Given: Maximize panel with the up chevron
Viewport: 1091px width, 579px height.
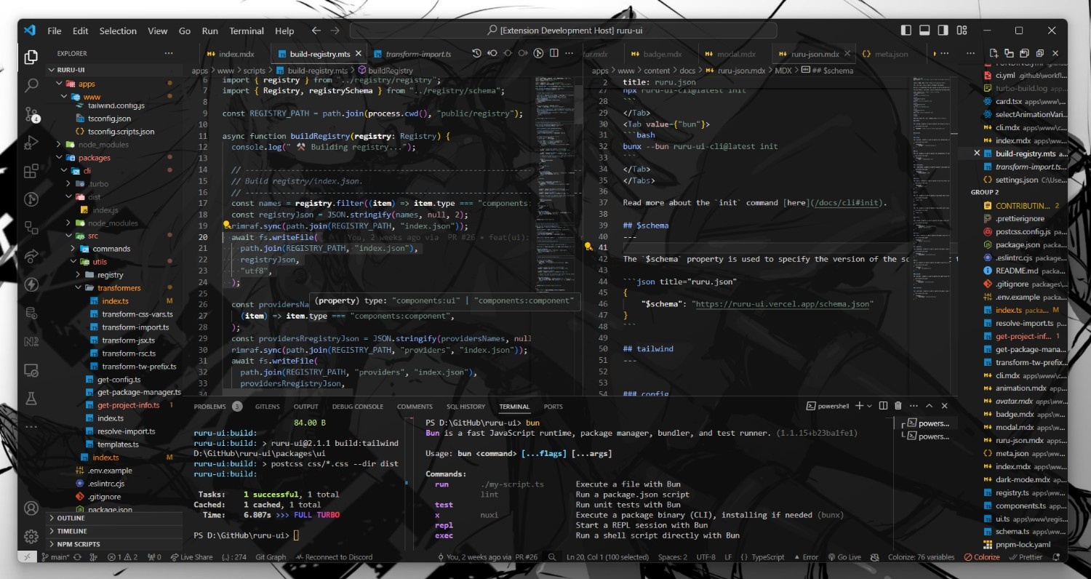Looking at the screenshot, I should [929, 406].
